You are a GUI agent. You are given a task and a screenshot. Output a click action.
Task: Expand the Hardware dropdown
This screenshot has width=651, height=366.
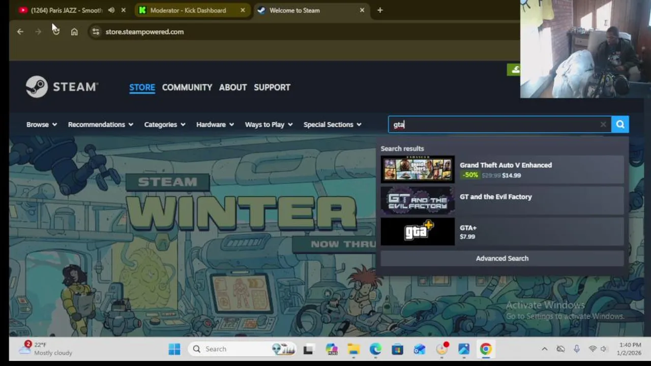[x=215, y=125]
